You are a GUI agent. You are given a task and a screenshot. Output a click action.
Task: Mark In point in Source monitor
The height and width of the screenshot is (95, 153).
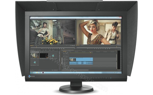tap(44, 49)
